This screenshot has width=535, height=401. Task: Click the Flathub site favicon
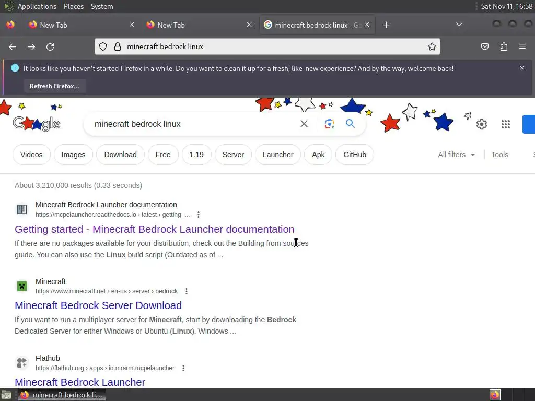coord(22,362)
